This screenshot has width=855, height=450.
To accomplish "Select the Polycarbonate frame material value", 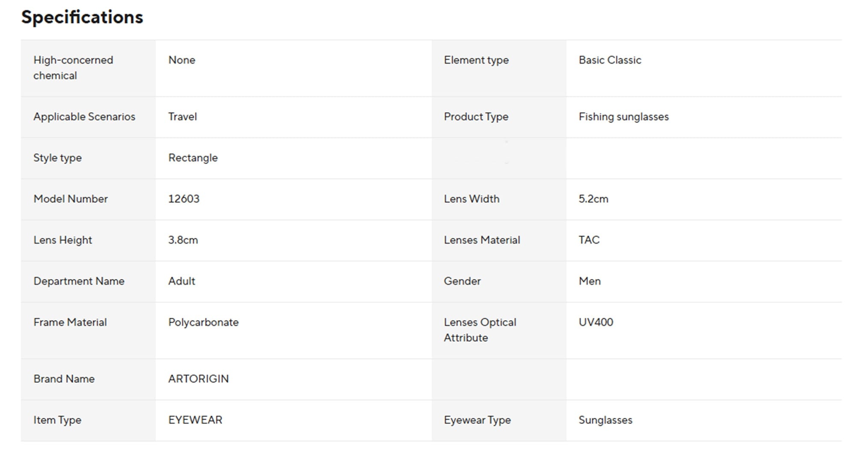I will click(x=203, y=322).
